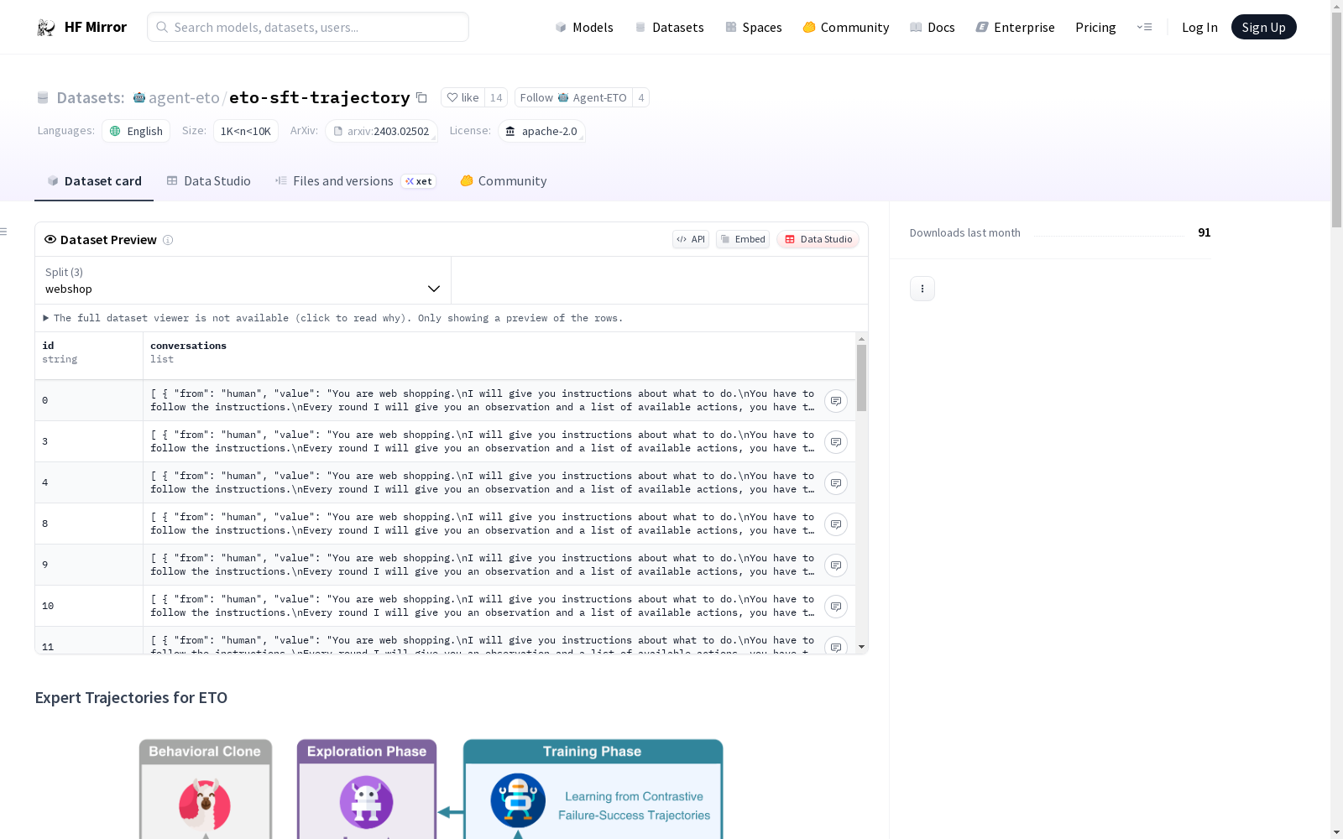Open the Datasets menu item
1343x839 pixels.
(x=669, y=28)
